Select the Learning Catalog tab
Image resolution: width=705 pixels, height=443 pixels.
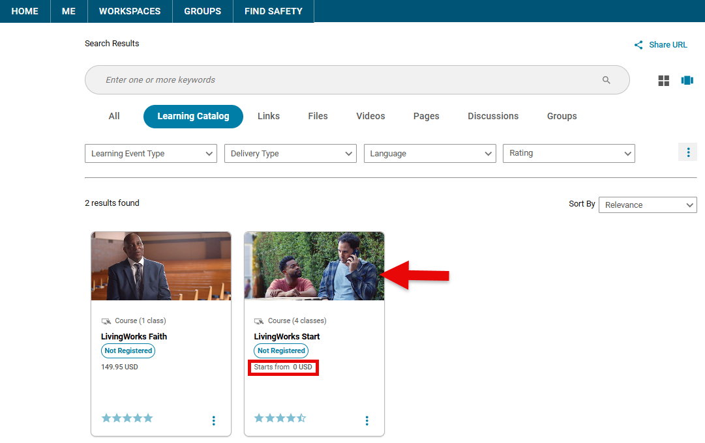[193, 117]
